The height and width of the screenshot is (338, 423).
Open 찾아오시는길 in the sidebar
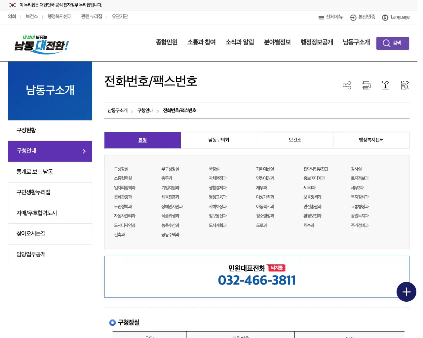(50, 234)
